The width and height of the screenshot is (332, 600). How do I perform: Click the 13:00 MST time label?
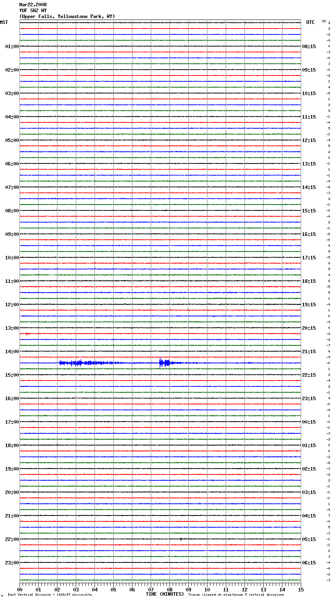coord(12,328)
